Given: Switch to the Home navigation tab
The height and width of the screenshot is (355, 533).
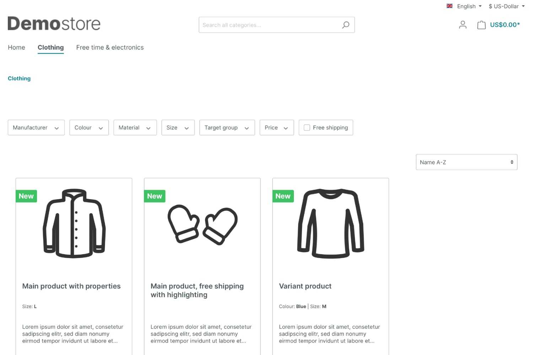Looking at the screenshot, I should [x=16, y=47].
